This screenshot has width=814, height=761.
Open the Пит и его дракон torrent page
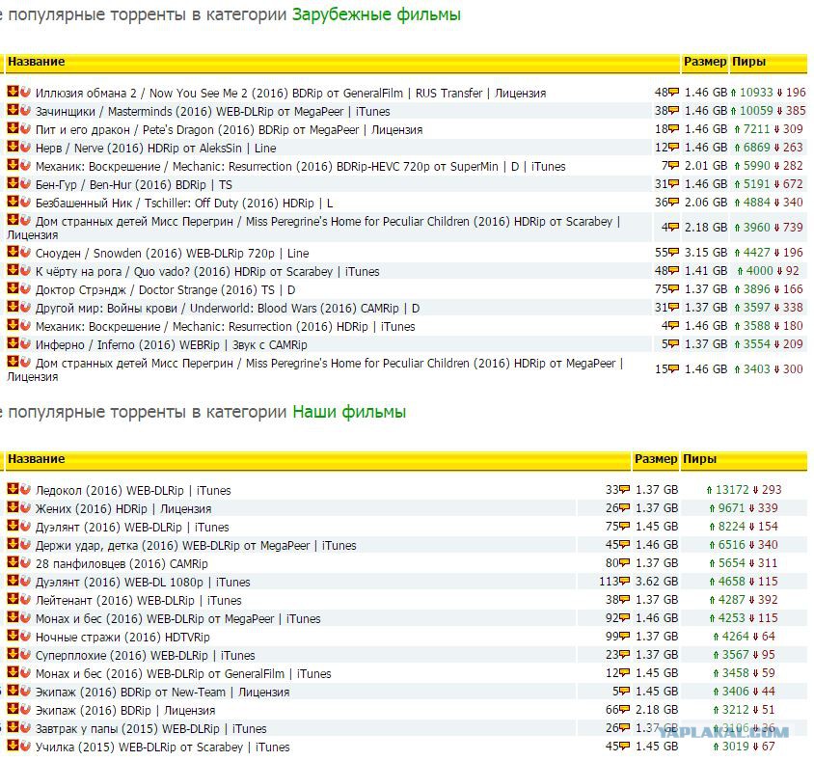click(229, 130)
